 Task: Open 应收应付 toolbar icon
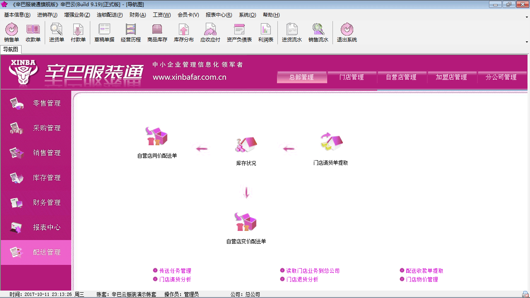coord(210,33)
